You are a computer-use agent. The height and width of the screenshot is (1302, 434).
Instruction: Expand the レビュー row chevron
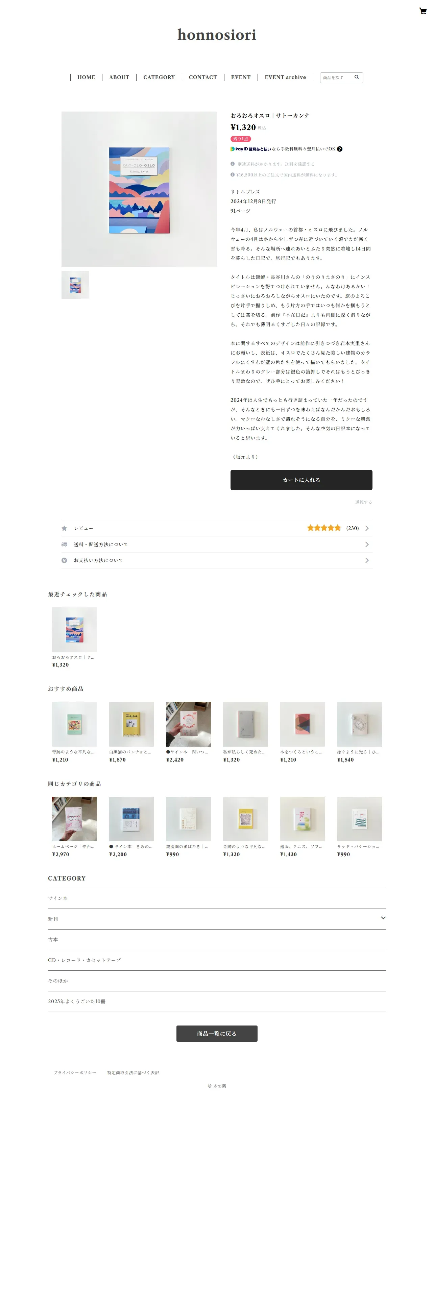(367, 528)
